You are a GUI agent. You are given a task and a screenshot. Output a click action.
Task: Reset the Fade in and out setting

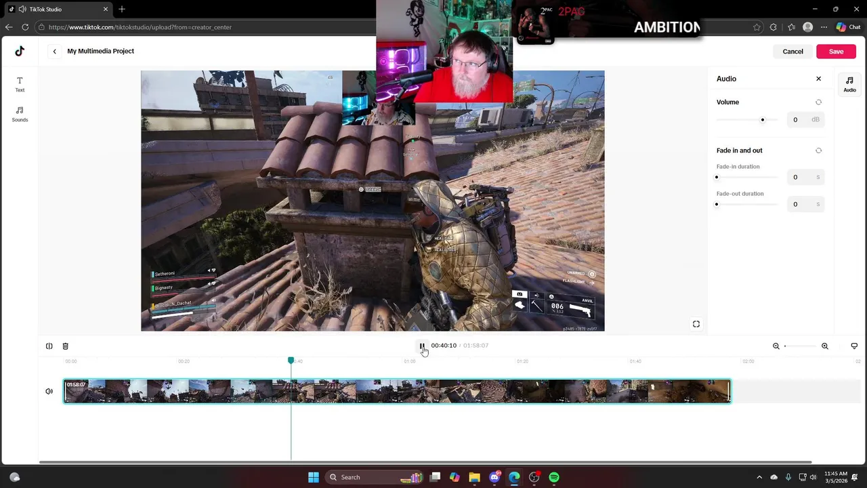[x=818, y=150]
